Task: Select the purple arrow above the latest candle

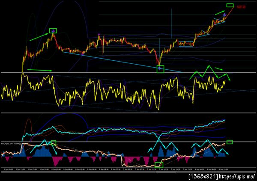Action: (x=224, y=15)
